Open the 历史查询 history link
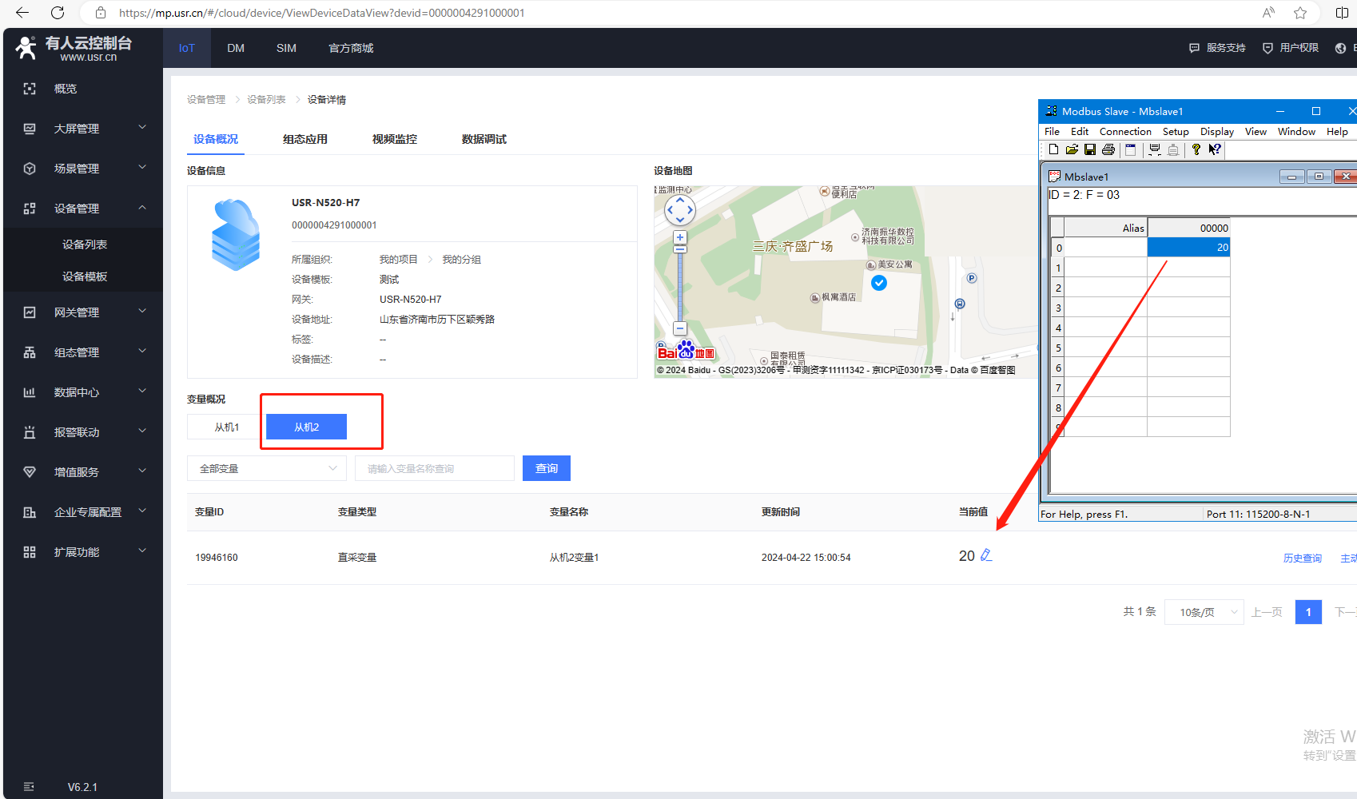Viewport: 1357px width, 799px height. coord(1302,559)
